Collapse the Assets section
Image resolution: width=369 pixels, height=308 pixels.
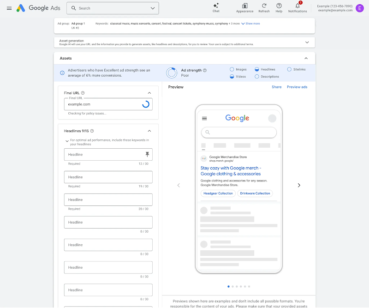[x=306, y=58]
